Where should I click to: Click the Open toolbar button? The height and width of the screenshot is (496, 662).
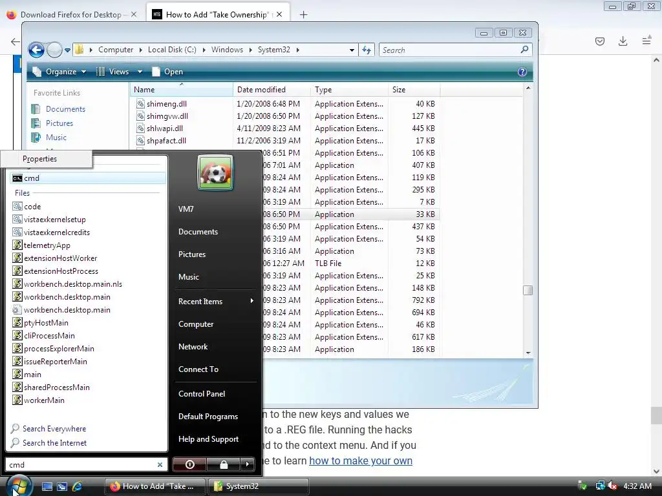tap(167, 72)
